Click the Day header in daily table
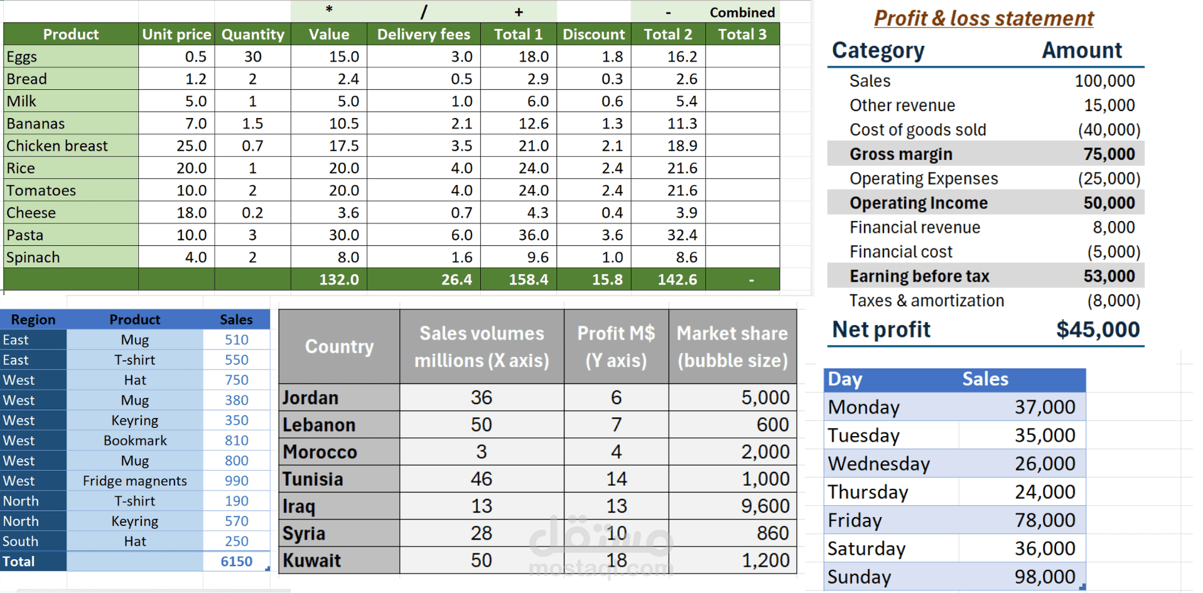The width and height of the screenshot is (1203, 593). coord(845,379)
